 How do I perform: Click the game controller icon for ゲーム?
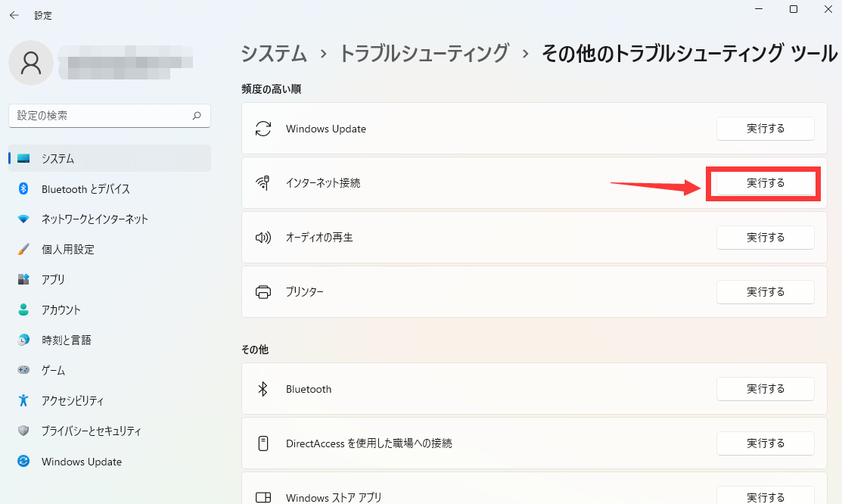tap(23, 370)
